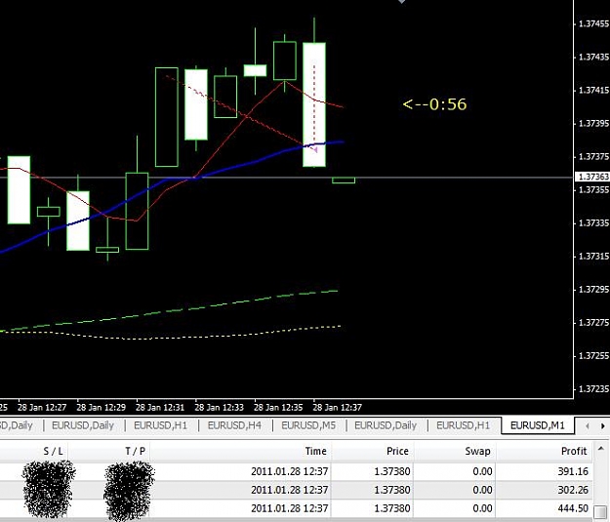Viewport: 610px width, 522px height.
Task: Click the time cell in the 444.50 row
Action: click(290, 508)
